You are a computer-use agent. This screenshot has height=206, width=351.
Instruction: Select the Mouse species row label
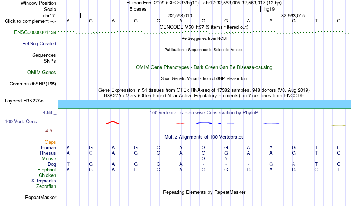[49, 159]
